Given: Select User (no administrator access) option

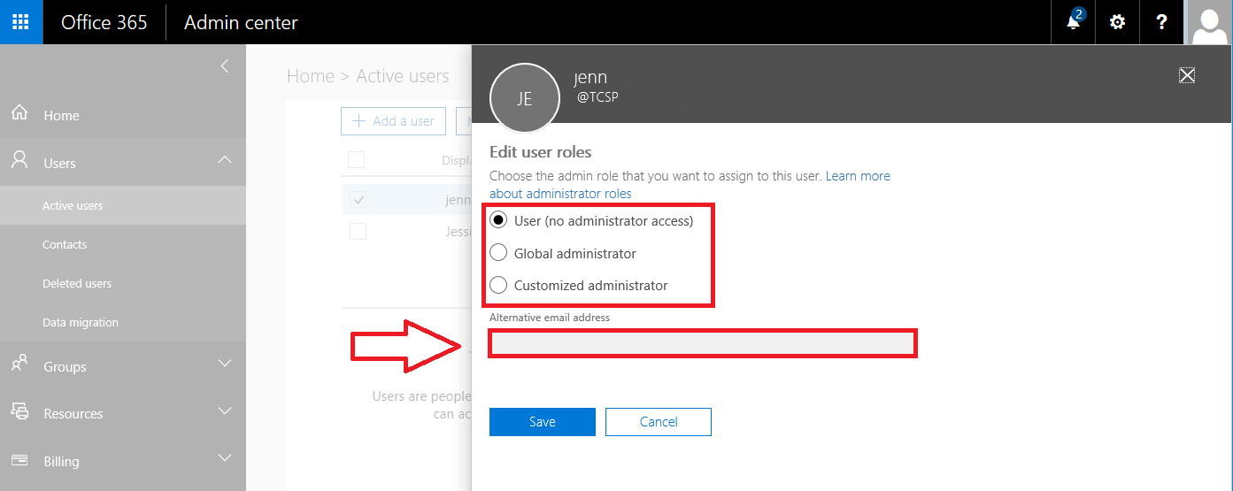Looking at the screenshot, I should tap(498, 220).
